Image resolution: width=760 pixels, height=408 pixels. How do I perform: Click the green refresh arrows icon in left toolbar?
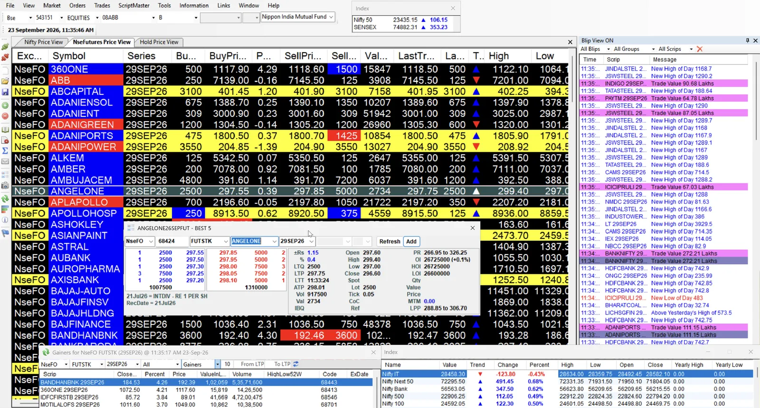(x=5, y=199)
